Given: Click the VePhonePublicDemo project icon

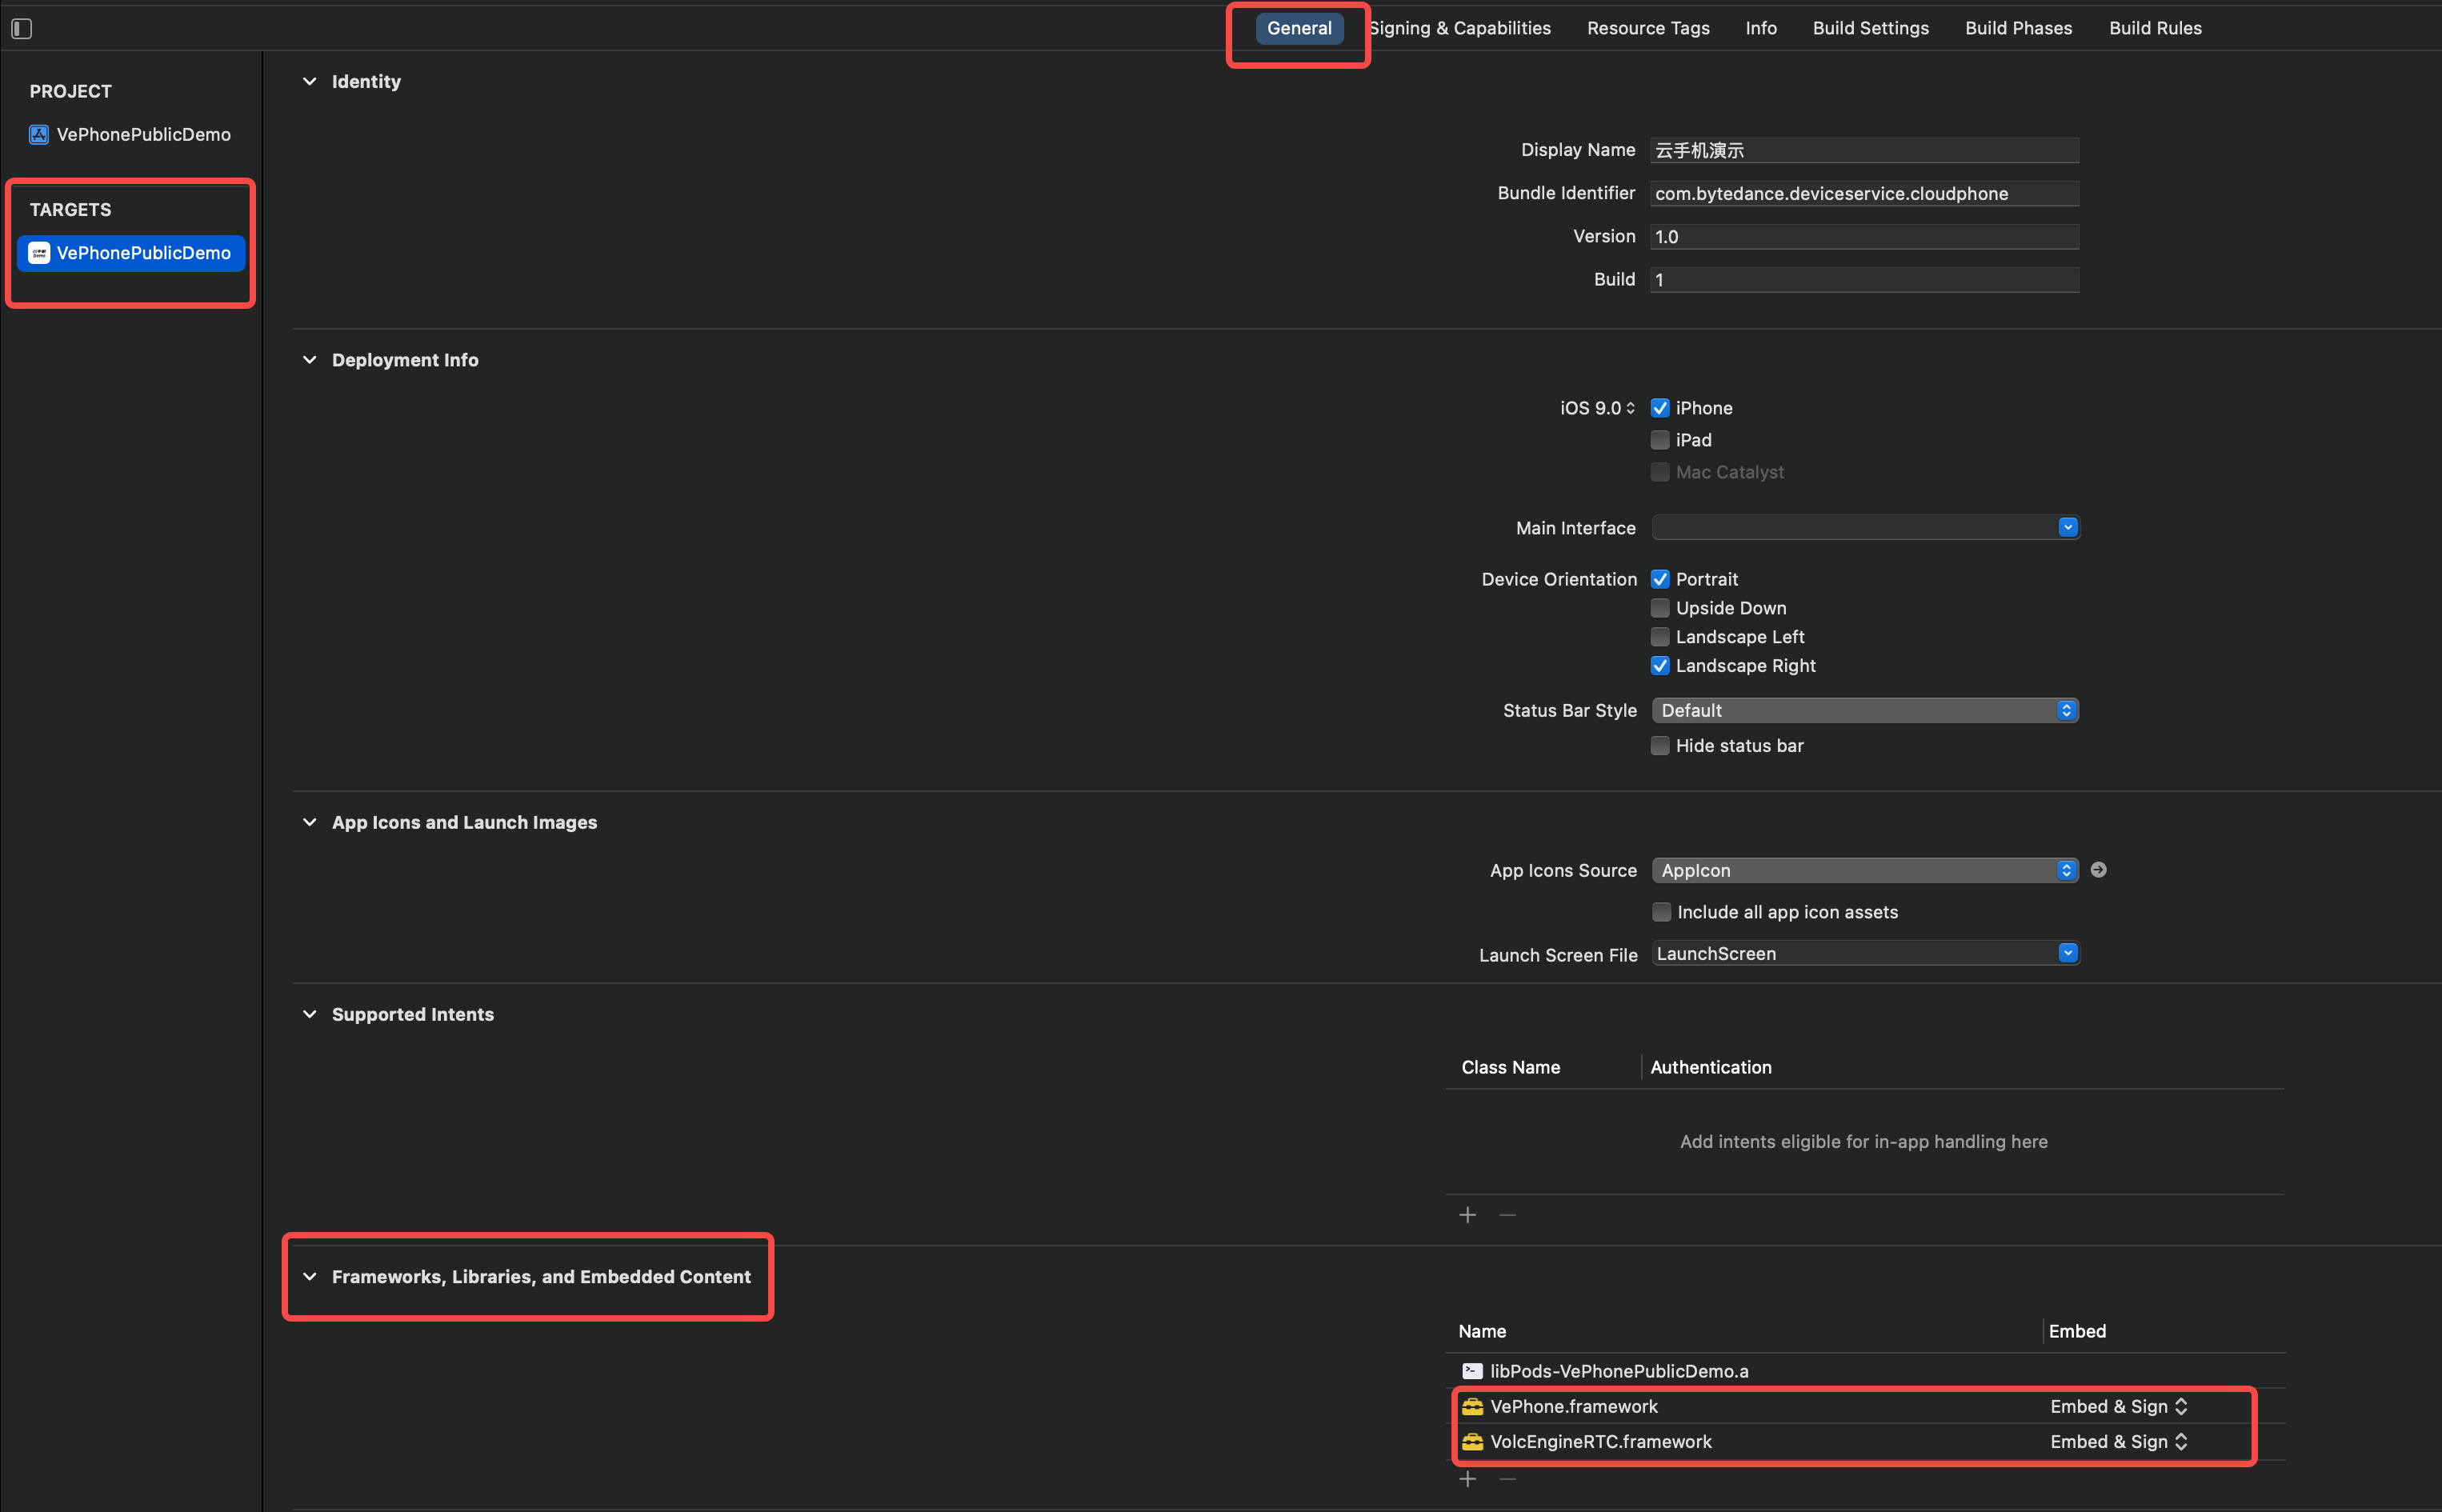Looking at the screenshot, I should pyautogui.click(x=39, y=135).
